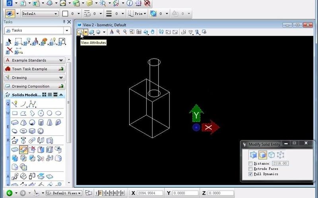Select the Element Selection arrow tool

tap(9, 42)
